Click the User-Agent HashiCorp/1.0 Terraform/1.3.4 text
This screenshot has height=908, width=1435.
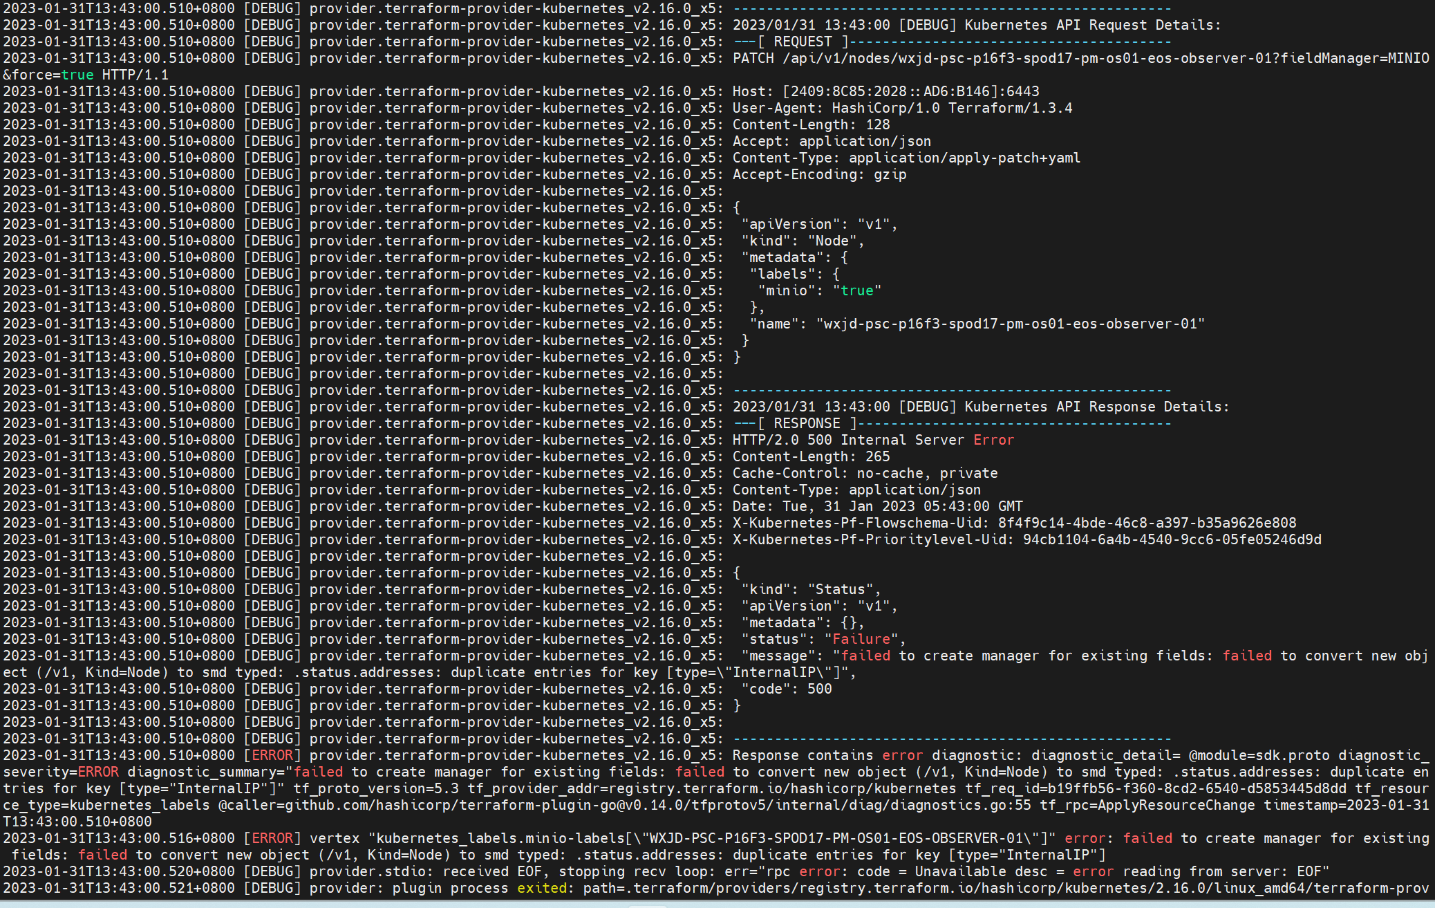(x=952, y=108)
